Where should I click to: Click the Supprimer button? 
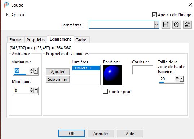(58, 79)
